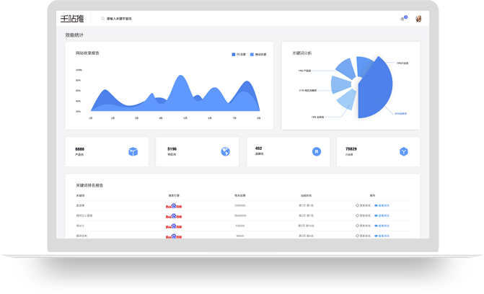Click the 关键词排名报告 table title
This screenshot has width=484, height=294.
pyautogui.click(x=89, y=185)
